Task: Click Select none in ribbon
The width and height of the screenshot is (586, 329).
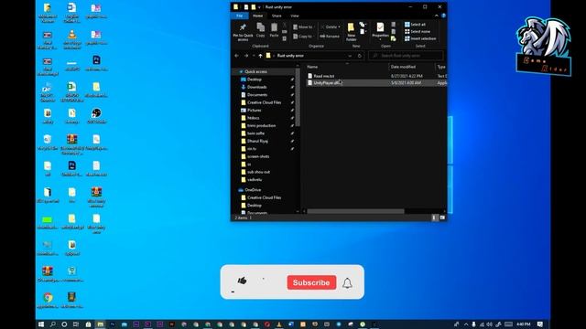Action: coord(418,31)
